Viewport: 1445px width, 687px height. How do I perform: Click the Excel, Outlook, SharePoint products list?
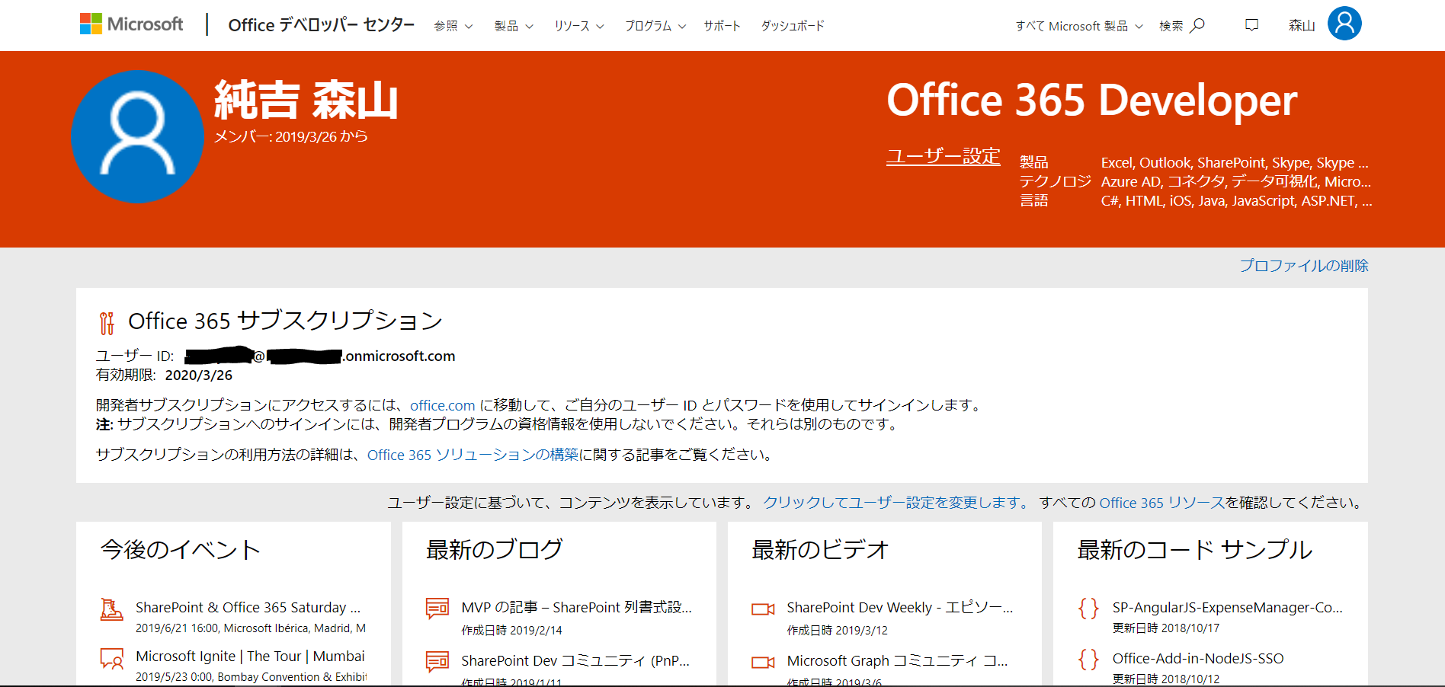[x=1235, y=163]
